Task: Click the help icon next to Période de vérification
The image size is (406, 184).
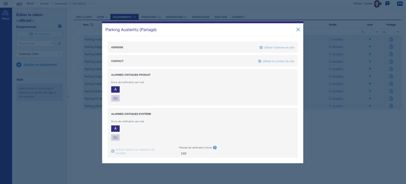Action: (x=215, y=148)
